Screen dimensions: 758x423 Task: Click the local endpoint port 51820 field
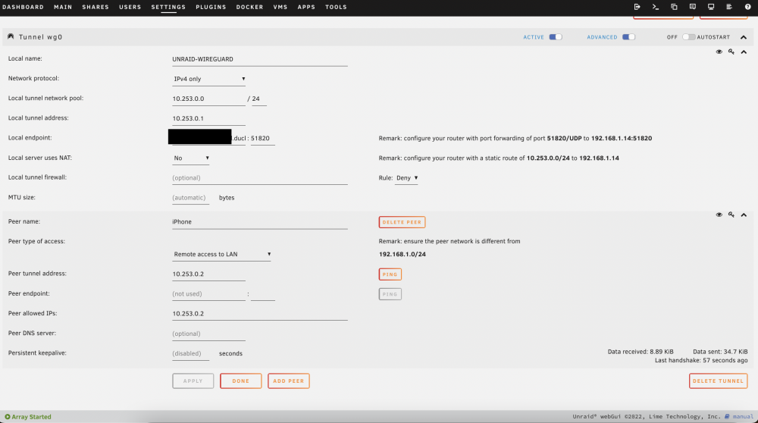pos(262,138)
